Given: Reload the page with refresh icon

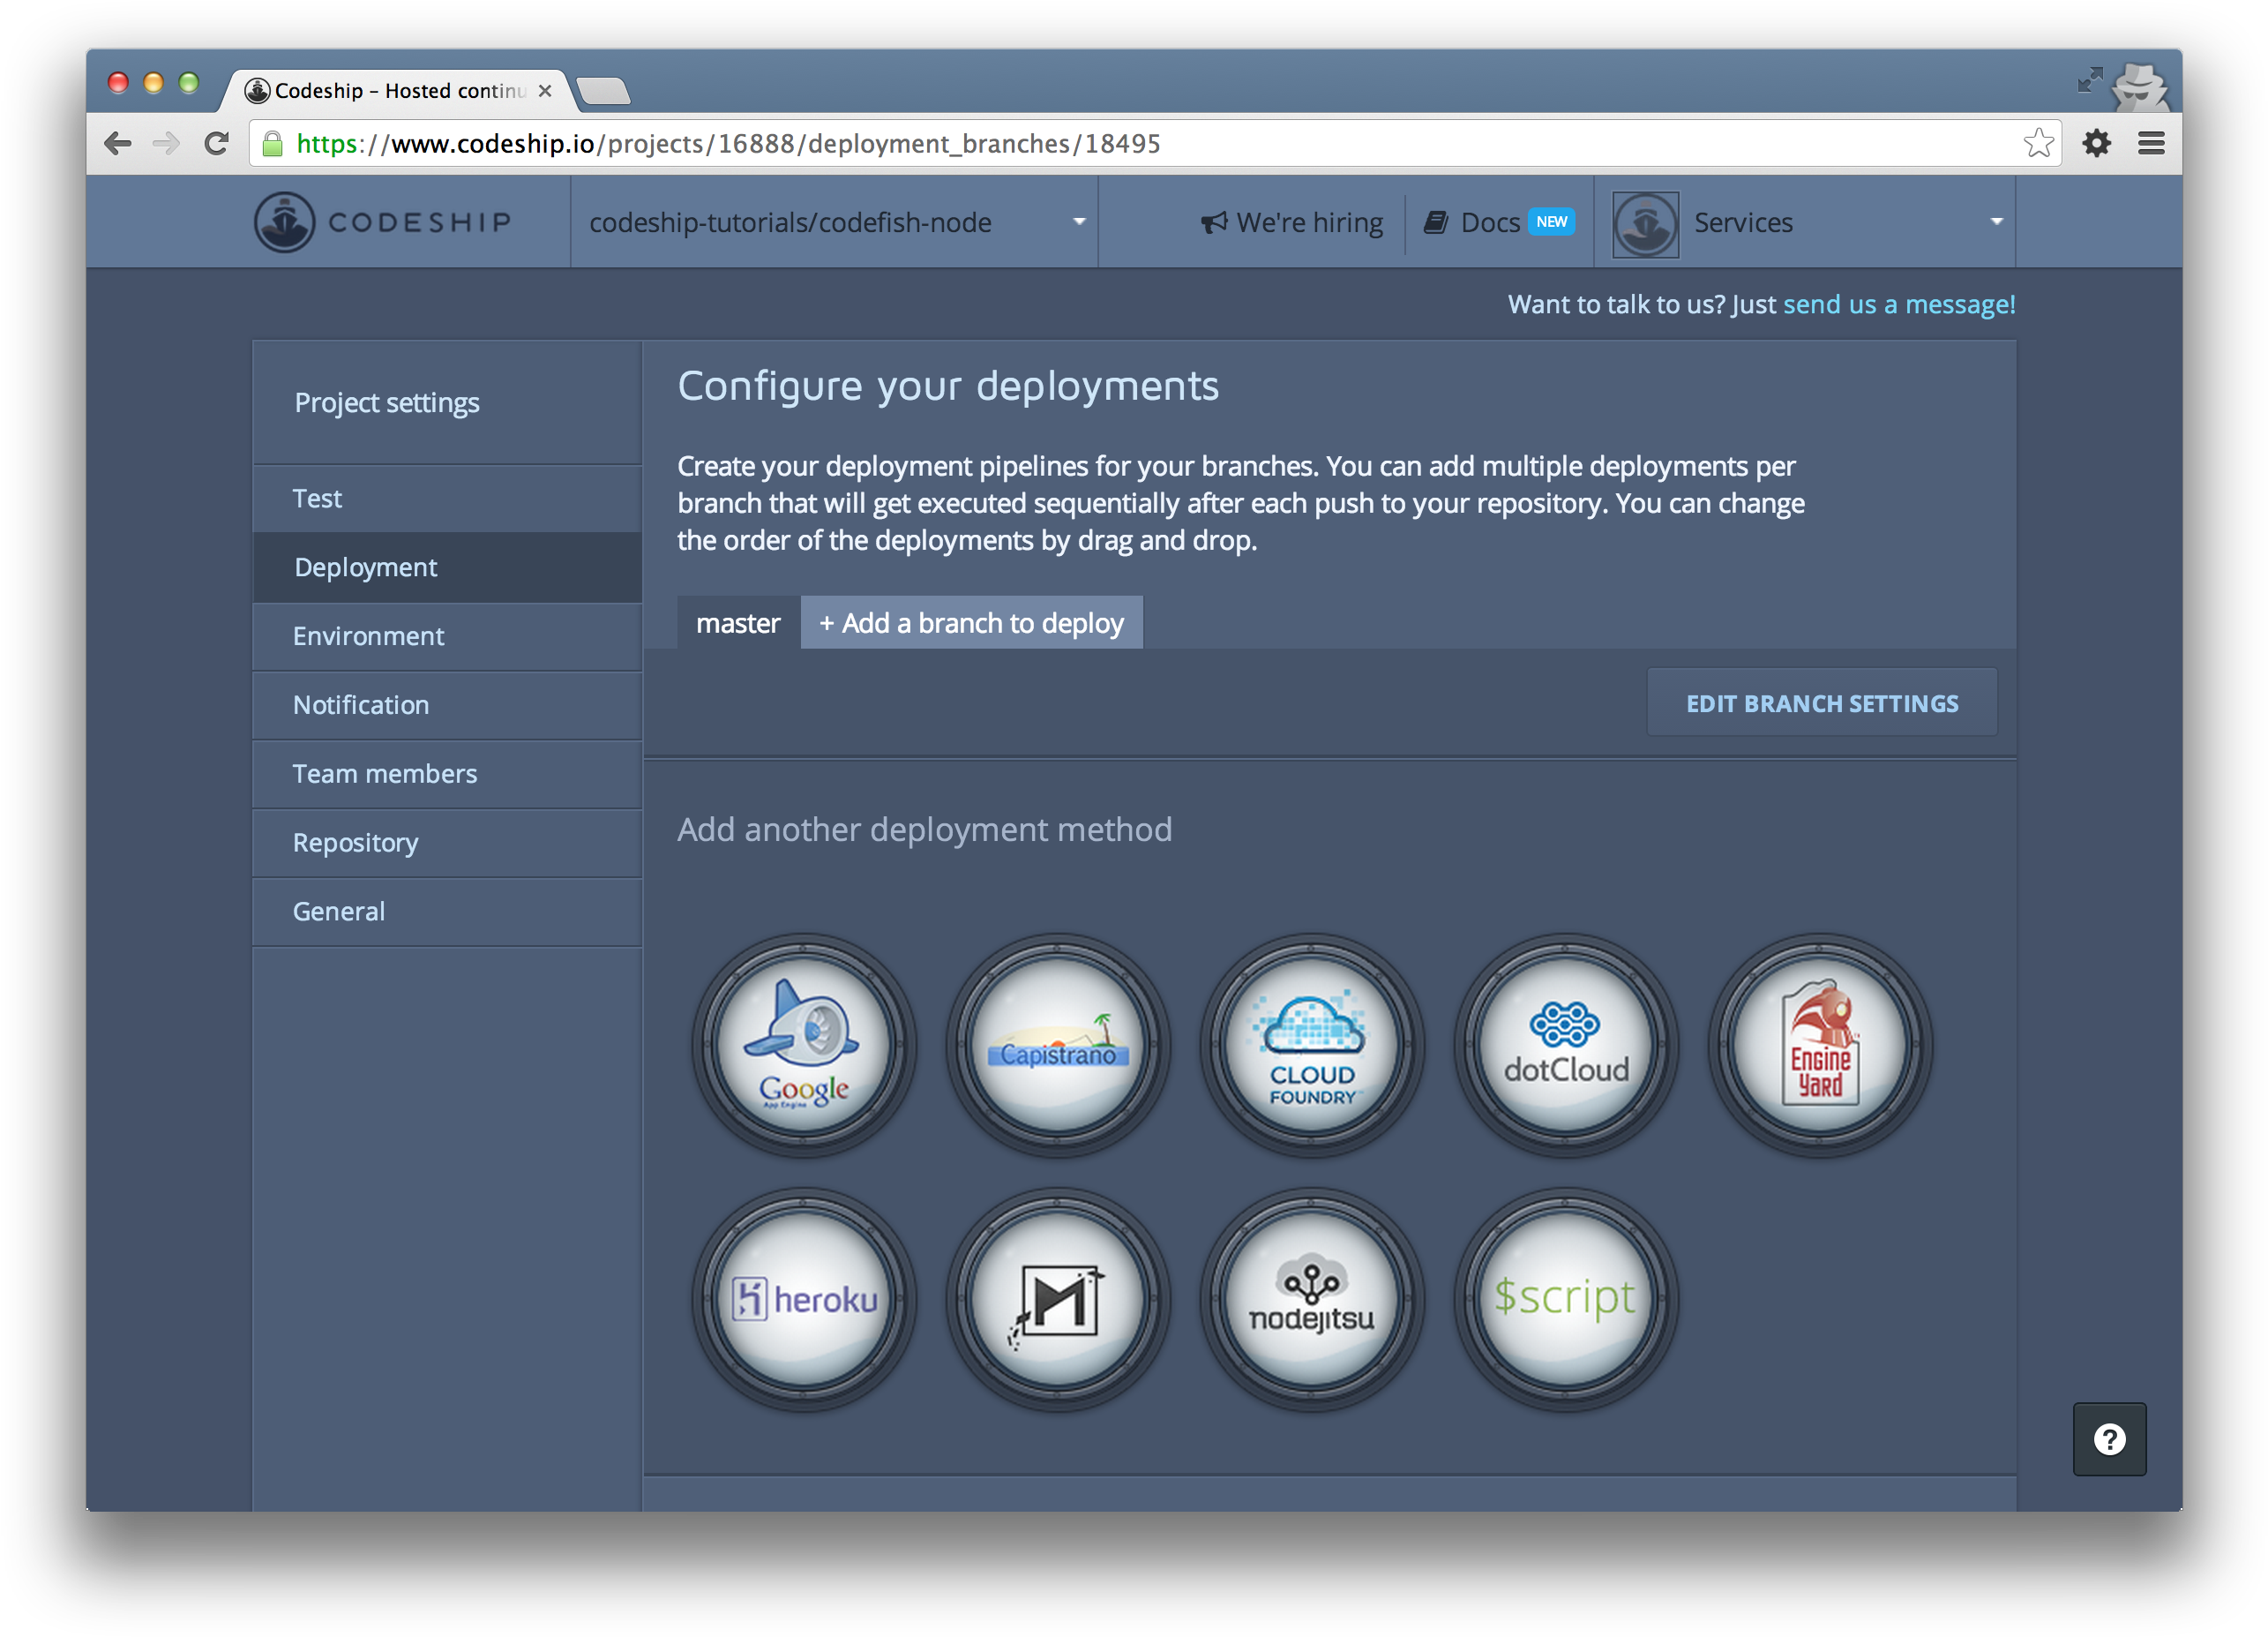Looking at the screenshot, I should pyautogui.click(x=215, y=144).
